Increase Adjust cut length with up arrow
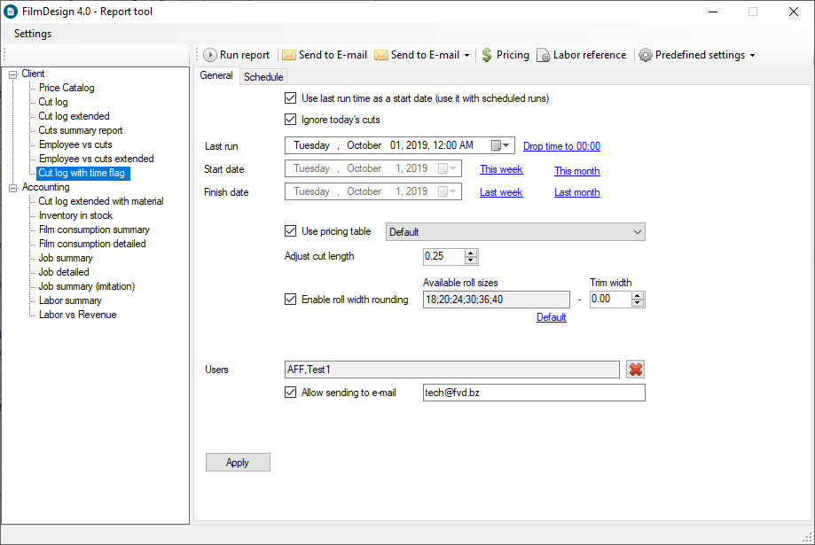The width and height of the screenshot is (815, 545). tap(471, 253)
